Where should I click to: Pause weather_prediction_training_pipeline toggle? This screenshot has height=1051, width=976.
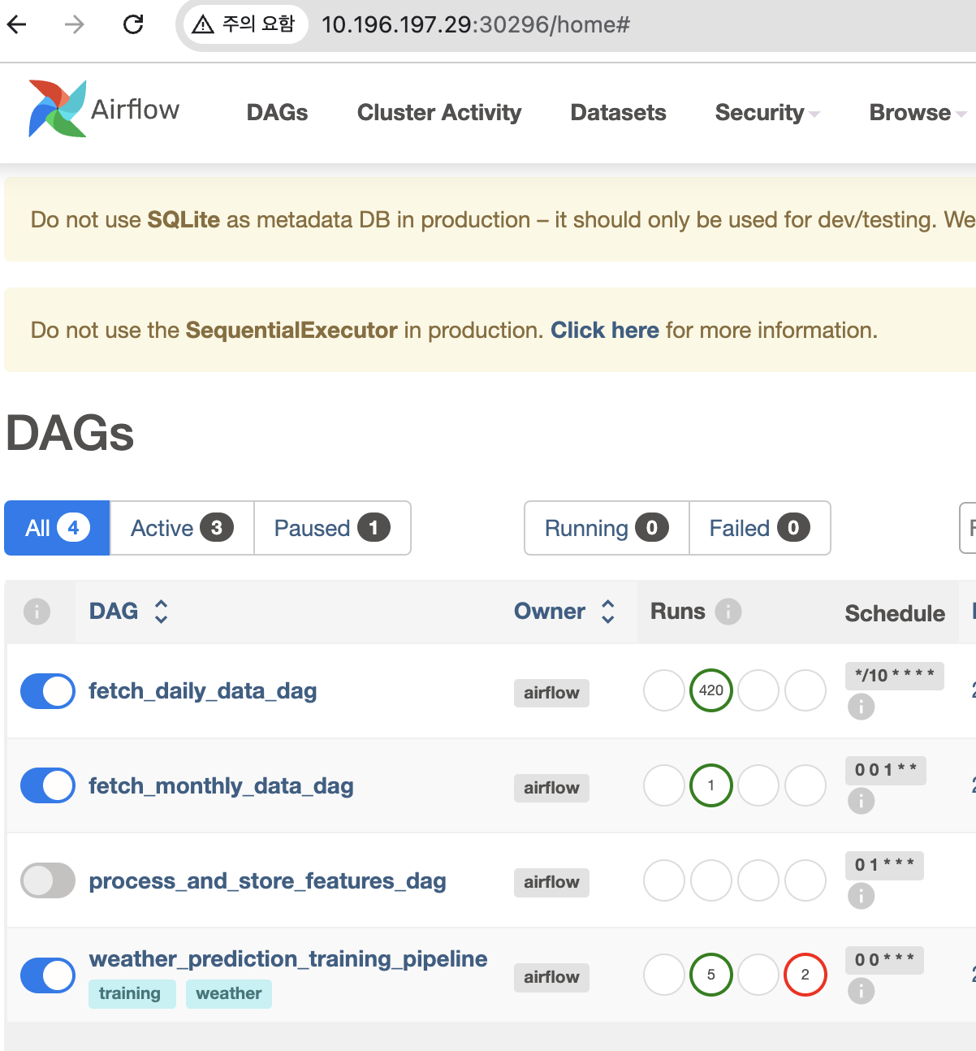(48, 975)
